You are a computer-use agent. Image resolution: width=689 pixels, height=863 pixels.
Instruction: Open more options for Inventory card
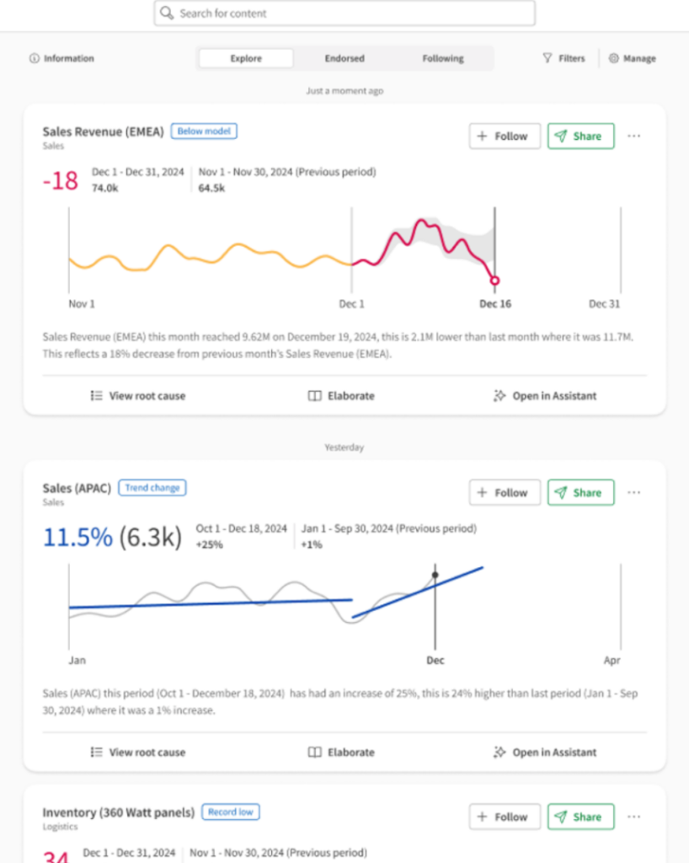pos(634,817)
